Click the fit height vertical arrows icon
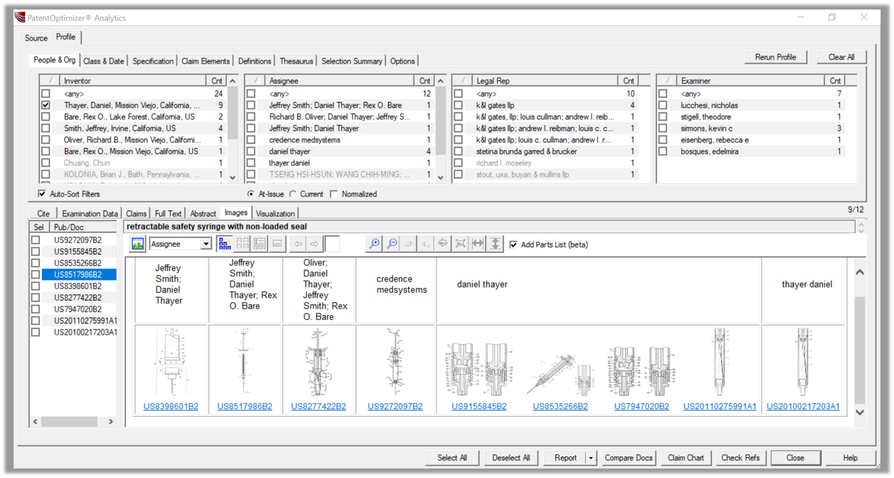 tap(495, 244)
